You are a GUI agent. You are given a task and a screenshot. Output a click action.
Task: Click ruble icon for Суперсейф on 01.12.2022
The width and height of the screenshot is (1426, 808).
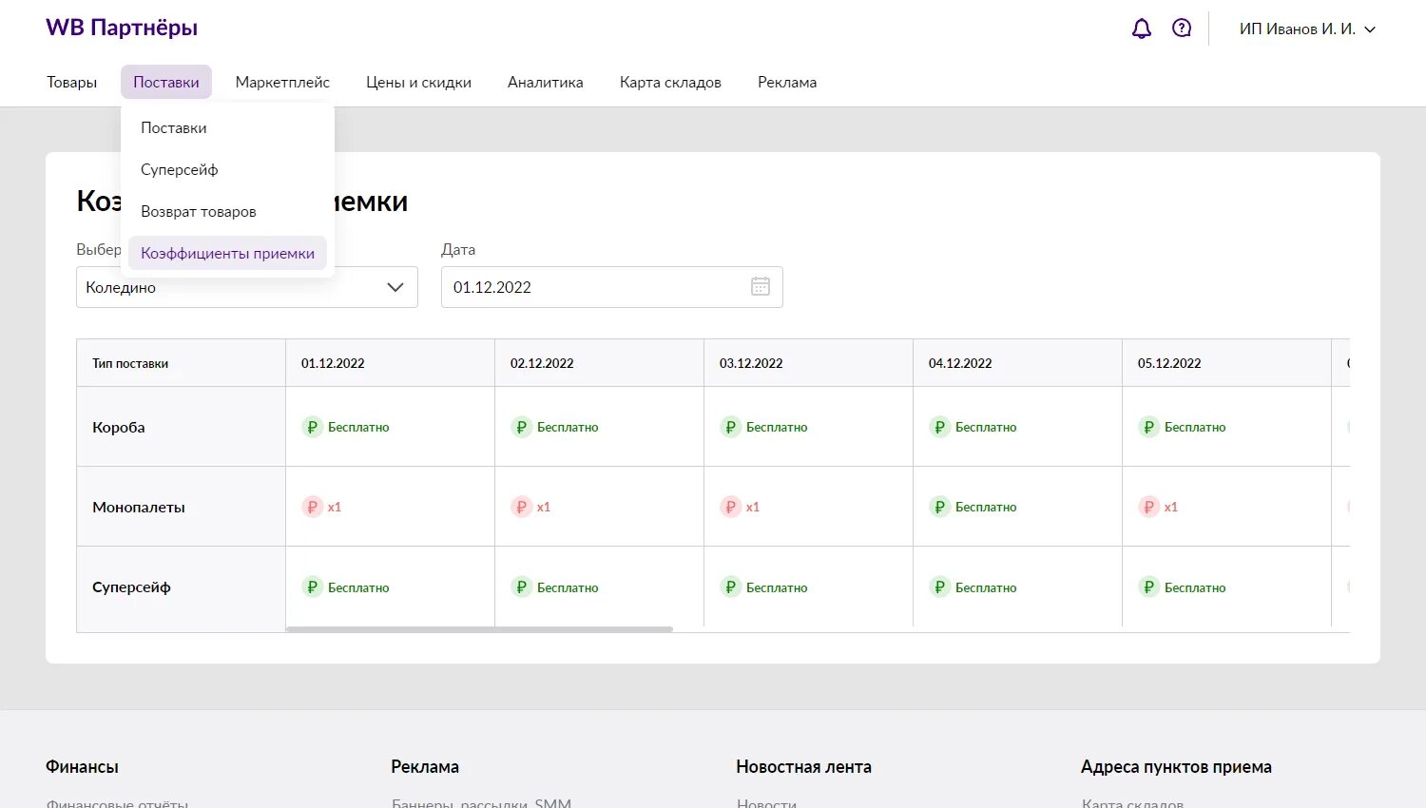[x=312, y=587]
